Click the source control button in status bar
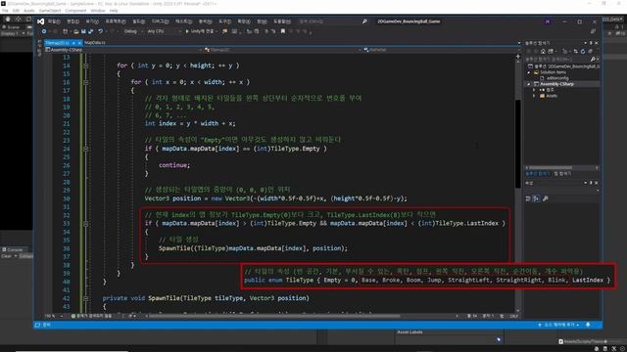 point(558,325)
